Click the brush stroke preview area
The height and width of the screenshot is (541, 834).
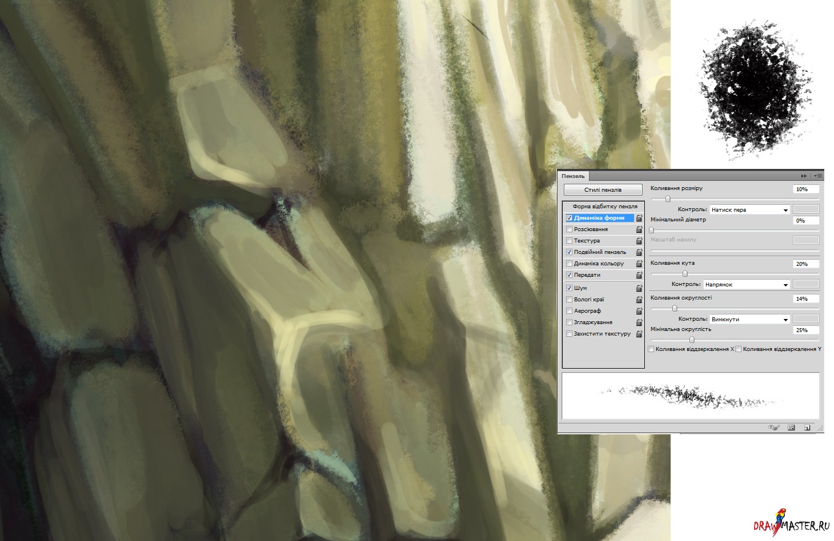tap(691, 396)
